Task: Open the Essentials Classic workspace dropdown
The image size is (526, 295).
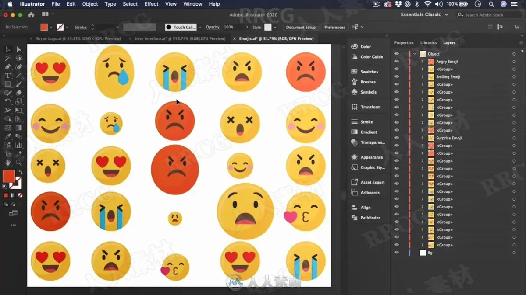Action: 425,14
